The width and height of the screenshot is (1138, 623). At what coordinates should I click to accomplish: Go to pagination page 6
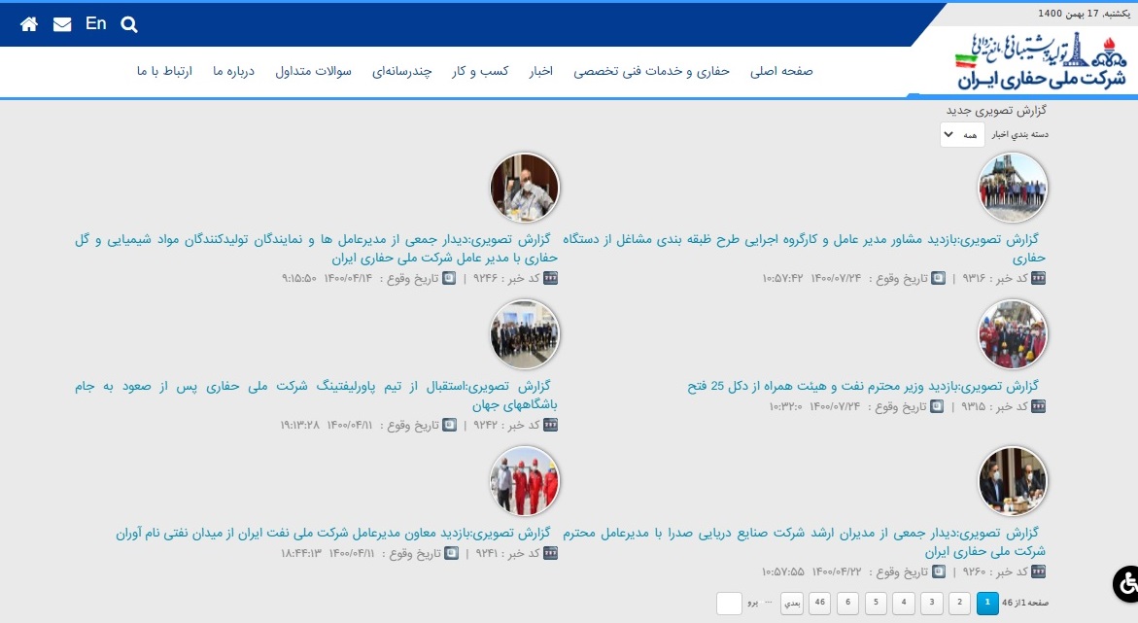tap(847, 603)
